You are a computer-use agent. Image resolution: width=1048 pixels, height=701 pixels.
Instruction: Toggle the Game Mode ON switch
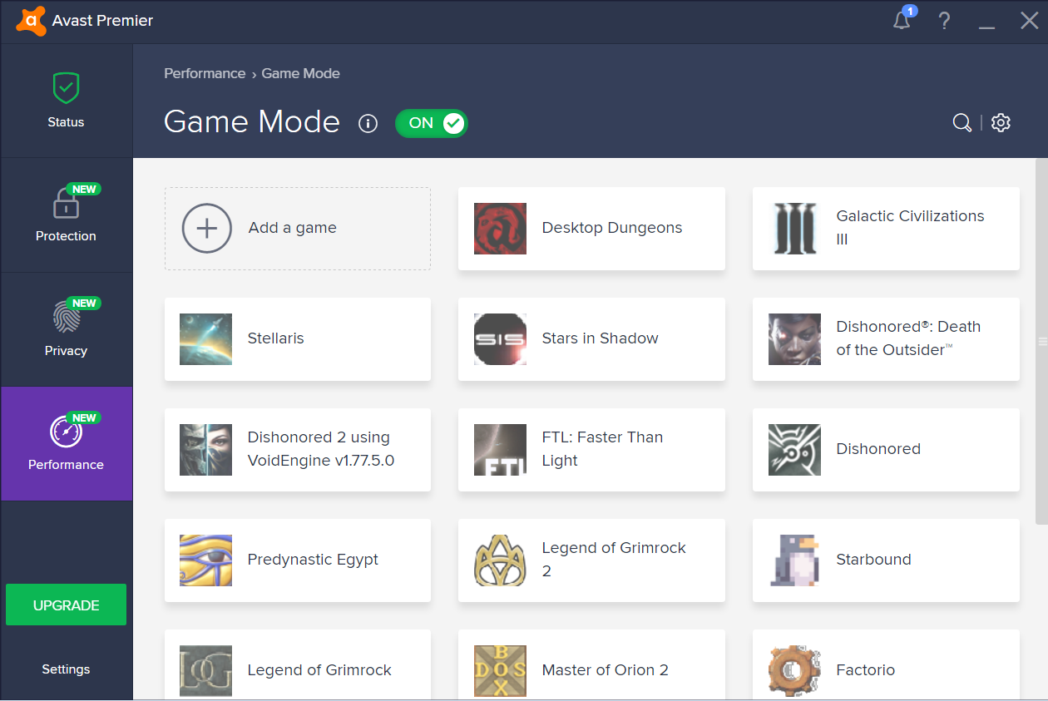(x=431, y=123)
